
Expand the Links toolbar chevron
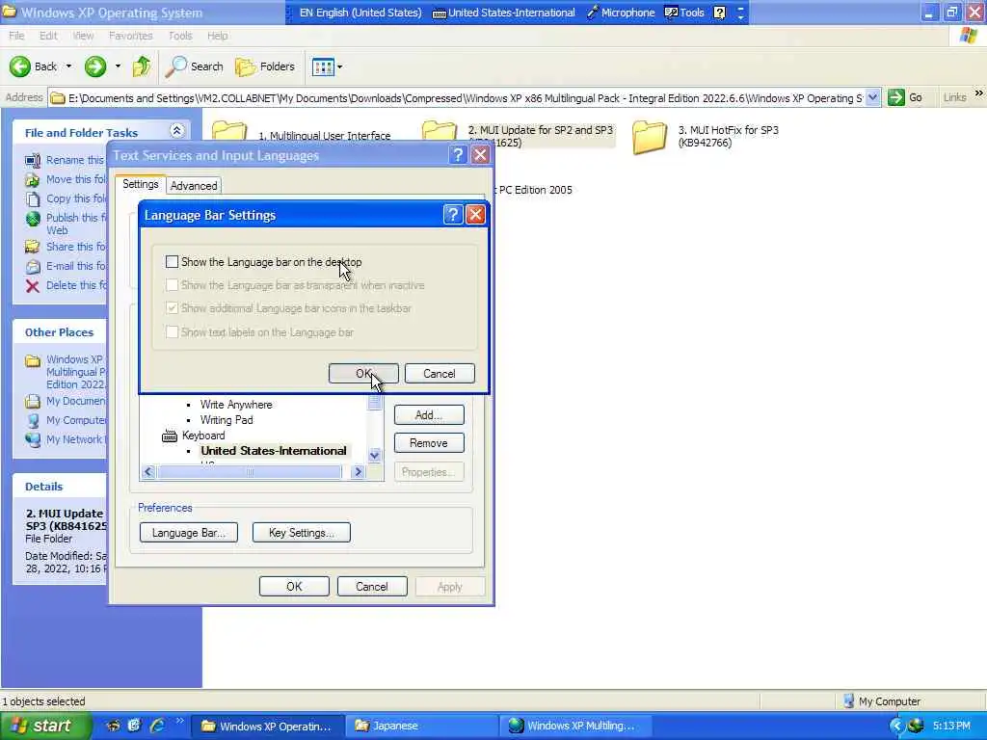pos(979,93)
